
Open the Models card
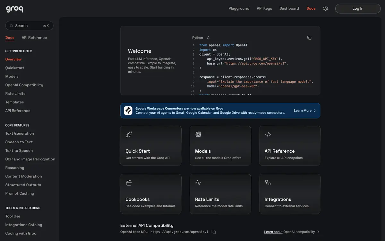(x=220, y=146)
